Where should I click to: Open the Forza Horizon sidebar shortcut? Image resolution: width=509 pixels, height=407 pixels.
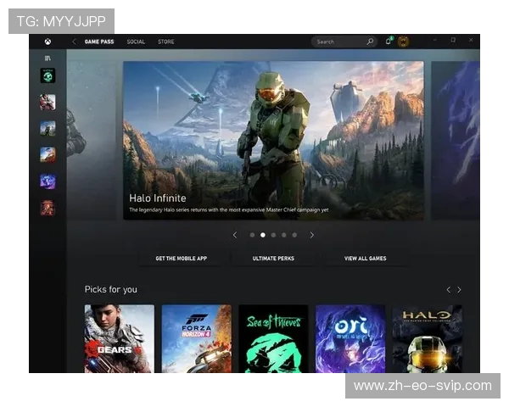[48, 154]
